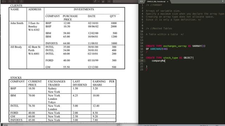Click the 'LAST DIVIDEND' header
Image resolution: width=225 pixels, height=126 pixels.
[80, 83]
